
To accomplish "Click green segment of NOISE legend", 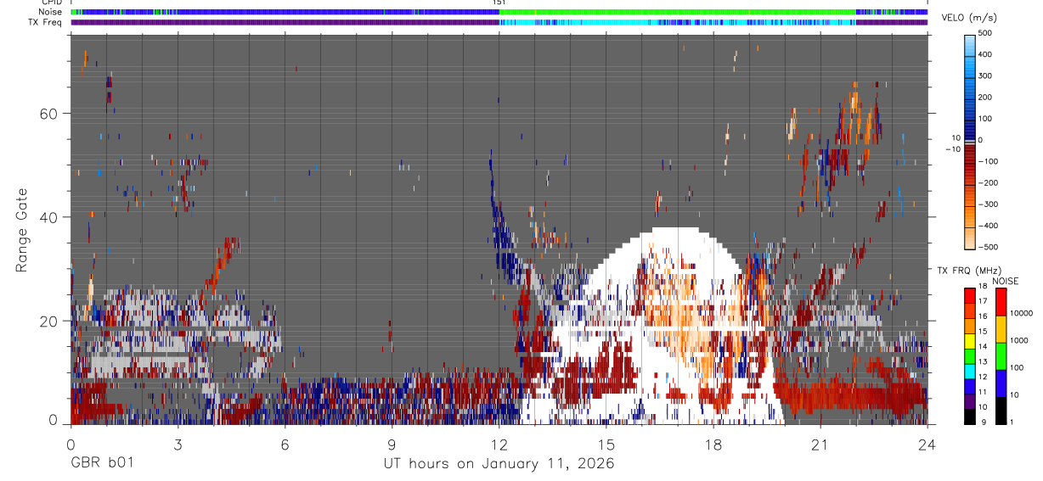I will tap(1001, 355).
